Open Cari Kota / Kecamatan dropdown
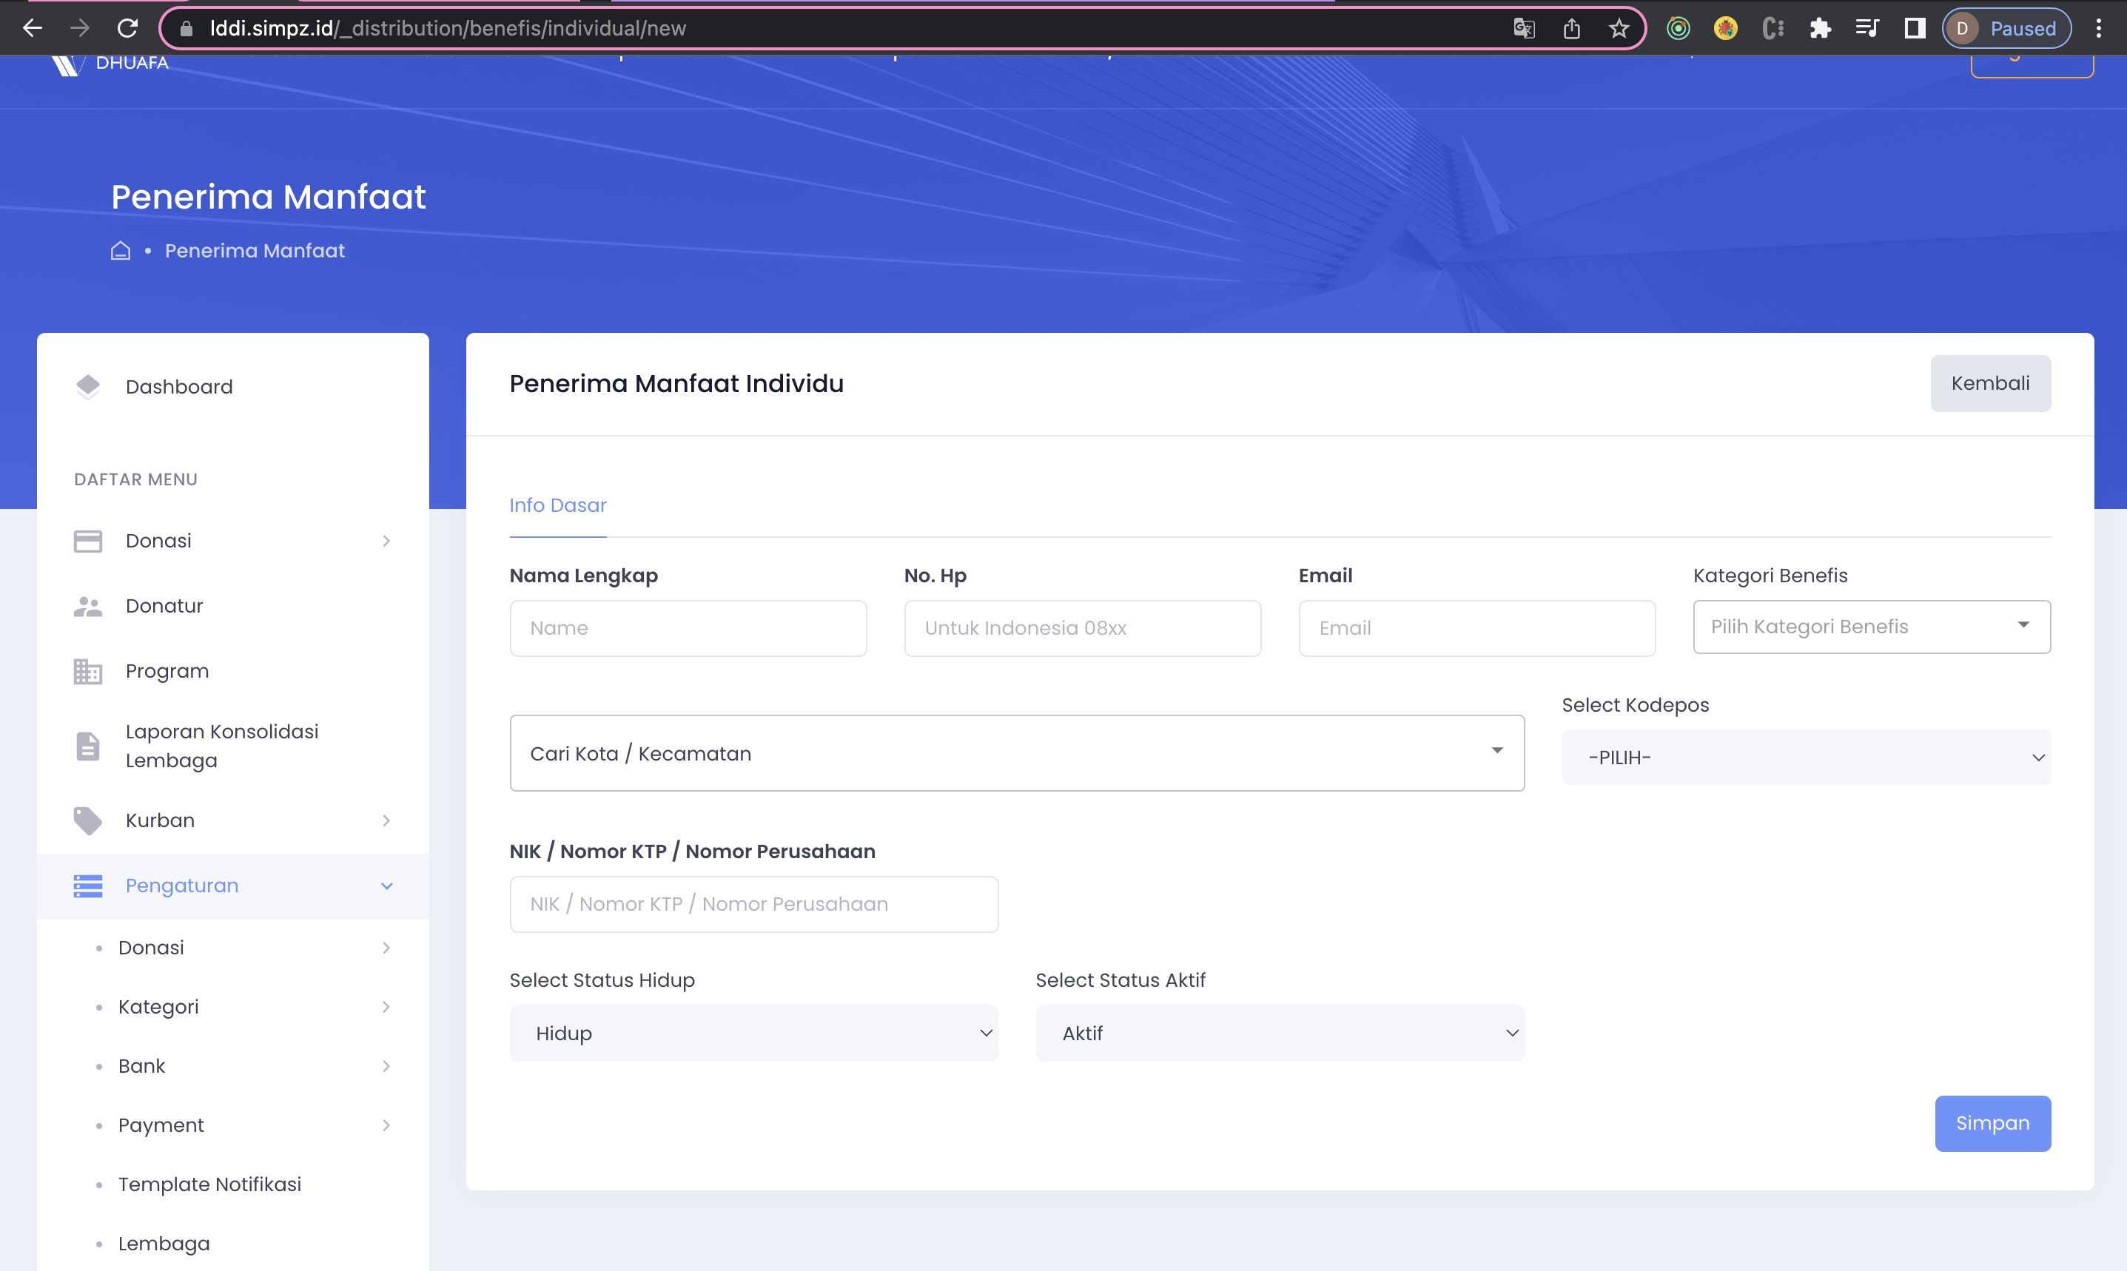 pyautogui.click(x=1016, y=753)
